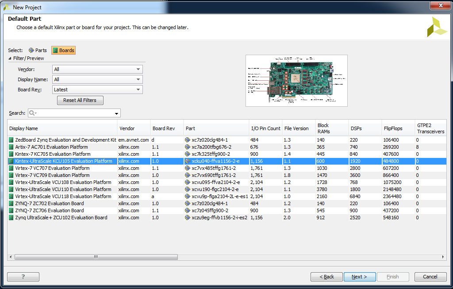Click the ZedBoard row board icon
The width and height of the screenshot is (453, 289).
click(11, 140)
